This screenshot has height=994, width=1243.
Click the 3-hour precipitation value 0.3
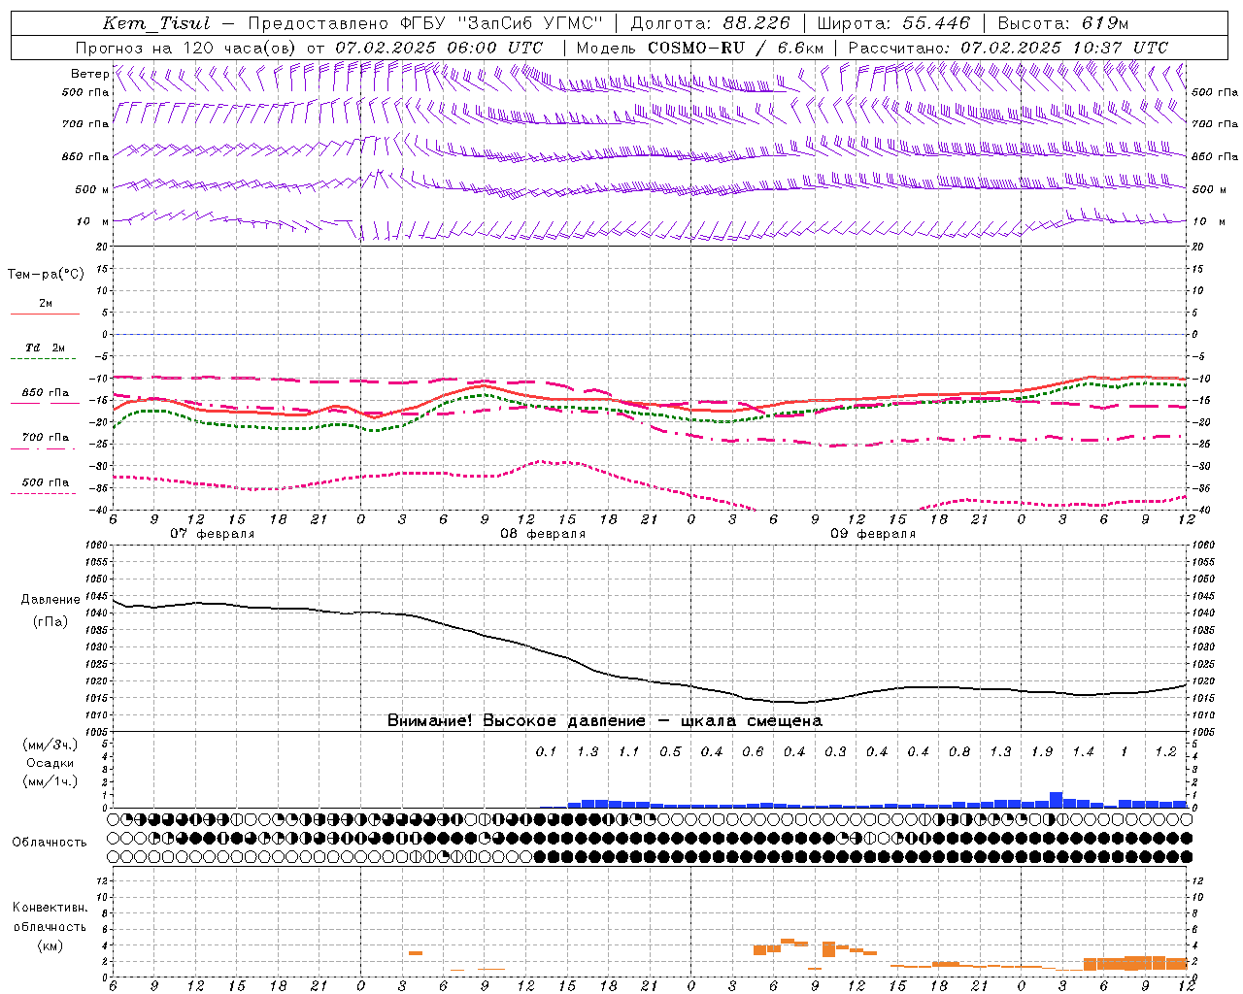tap(835, 751)
